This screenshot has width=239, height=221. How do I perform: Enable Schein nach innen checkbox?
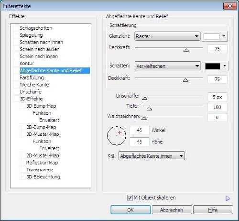tap(16, 56)
